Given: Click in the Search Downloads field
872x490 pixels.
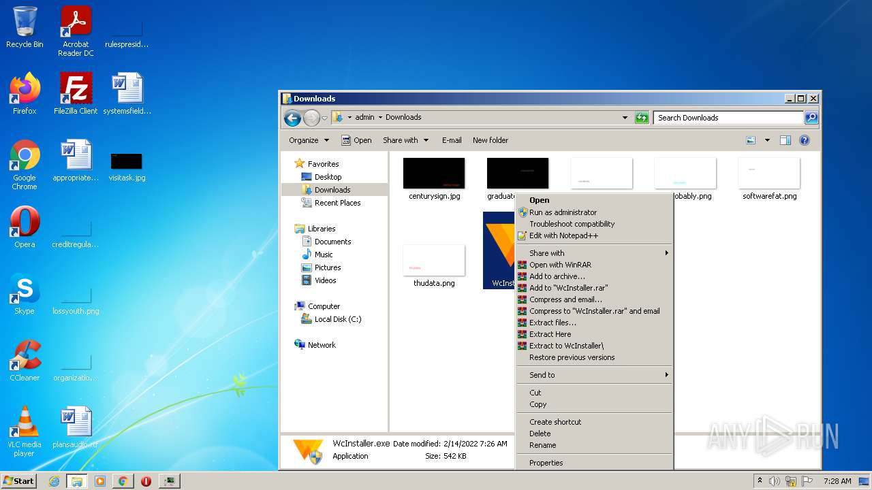Looking at the screenshot, I should [728, 118].
